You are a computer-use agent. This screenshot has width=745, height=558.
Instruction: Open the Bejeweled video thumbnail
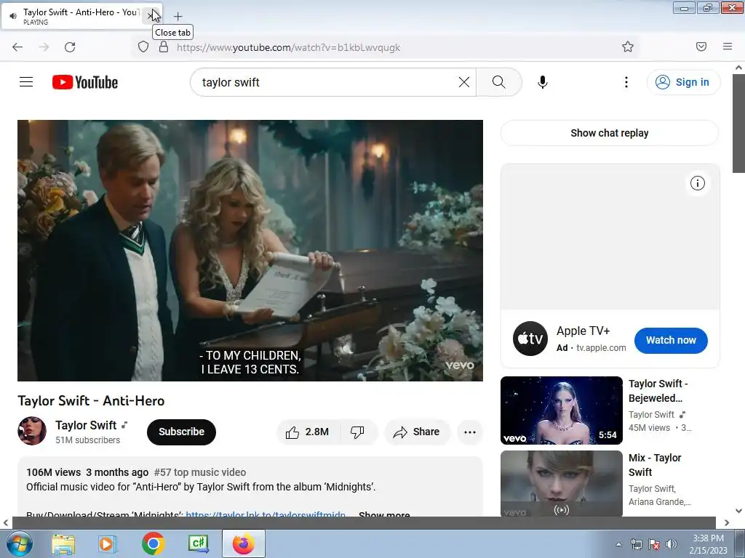tap(561, 411)
